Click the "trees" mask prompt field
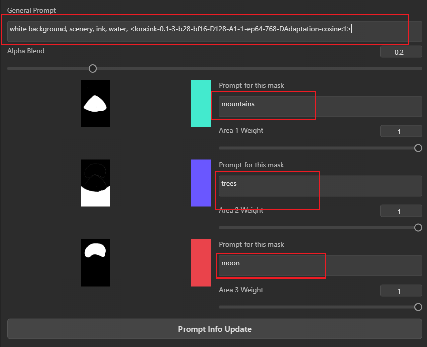 point(321,186)
